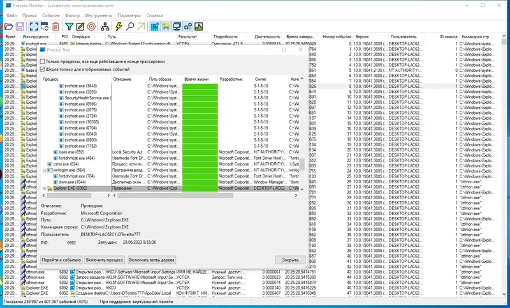
Task: Collapse the winlogon.exe (564) tree node
Action: 45,171
